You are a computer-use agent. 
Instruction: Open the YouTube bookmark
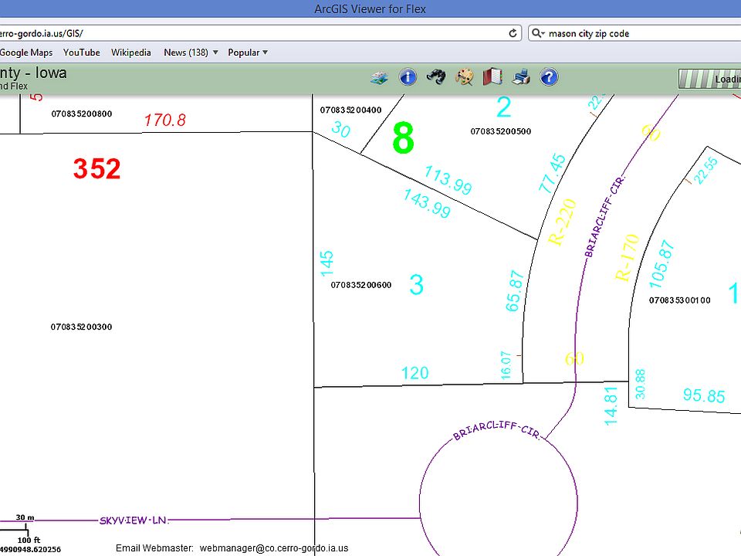coord(82,53)
